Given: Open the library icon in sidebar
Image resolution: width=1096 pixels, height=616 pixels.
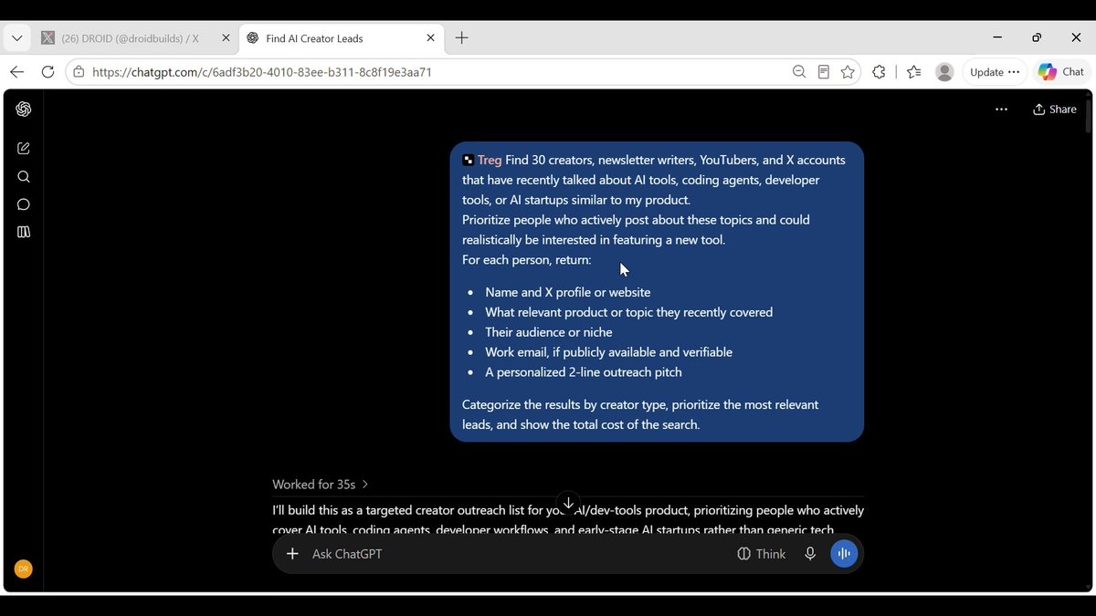Looking at the screenshot, I should 24,232.
